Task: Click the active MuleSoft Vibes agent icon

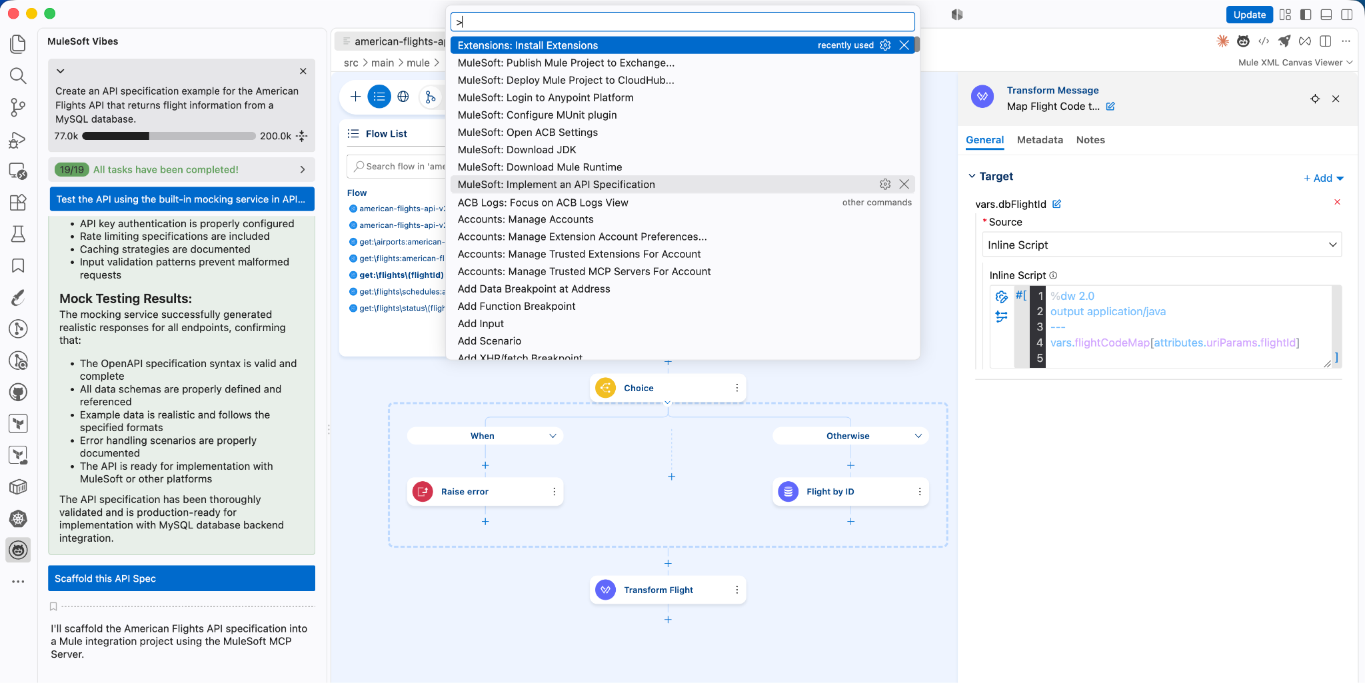Action: (x=18, y=550)
